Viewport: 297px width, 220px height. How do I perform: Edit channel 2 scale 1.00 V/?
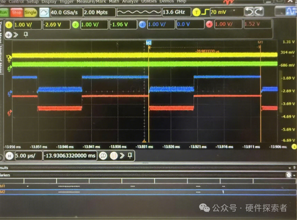point(94,25)
